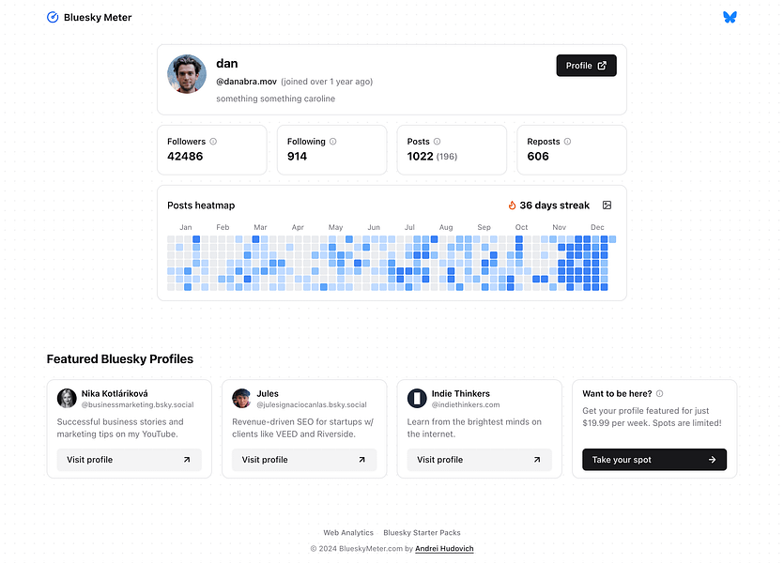Screen dimensions: 784x563
Task: Click info icon beside Want to be here
Action: 659,394
